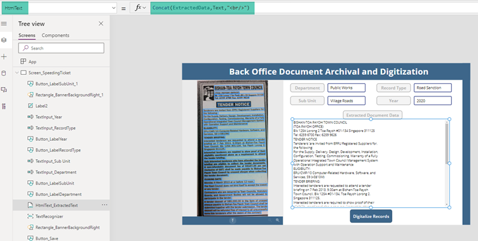The image size is (478, 241).
Task: Click the Button_LabelSubUnit_1 control icon
Action: 30,84
